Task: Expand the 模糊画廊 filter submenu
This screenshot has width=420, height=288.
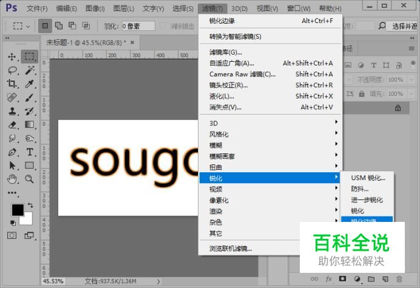Action: (x=269, y=156)
